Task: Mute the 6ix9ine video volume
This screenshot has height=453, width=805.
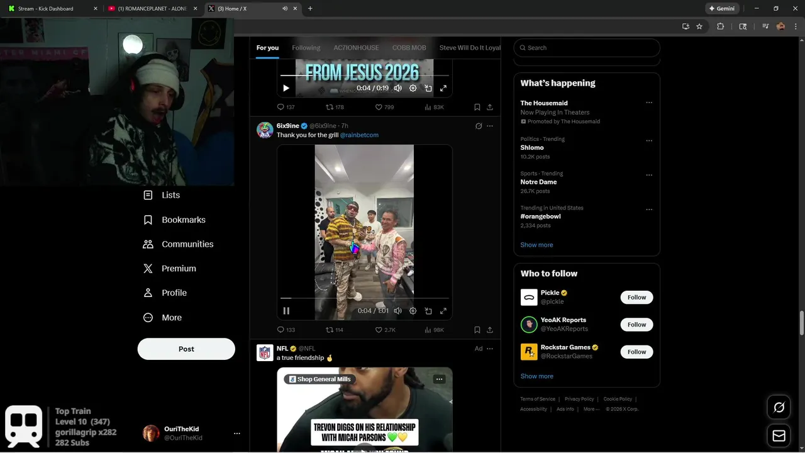Action: 397,311
